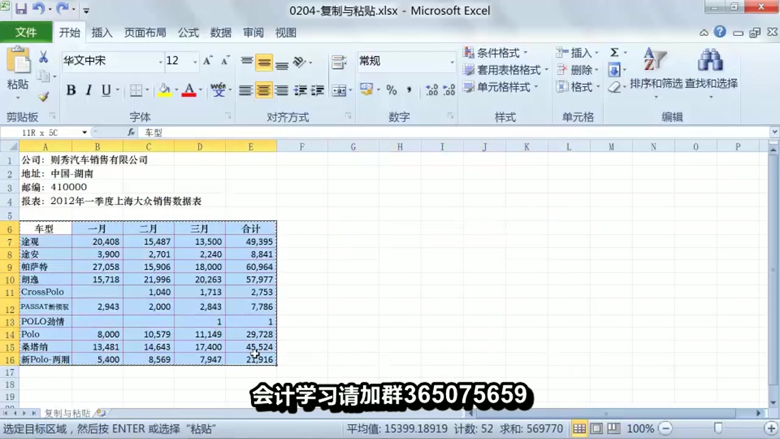Apply the percent style % icon
Image resolution: width=780 pixels, height=439 pixels.
(x=392, y=90)
